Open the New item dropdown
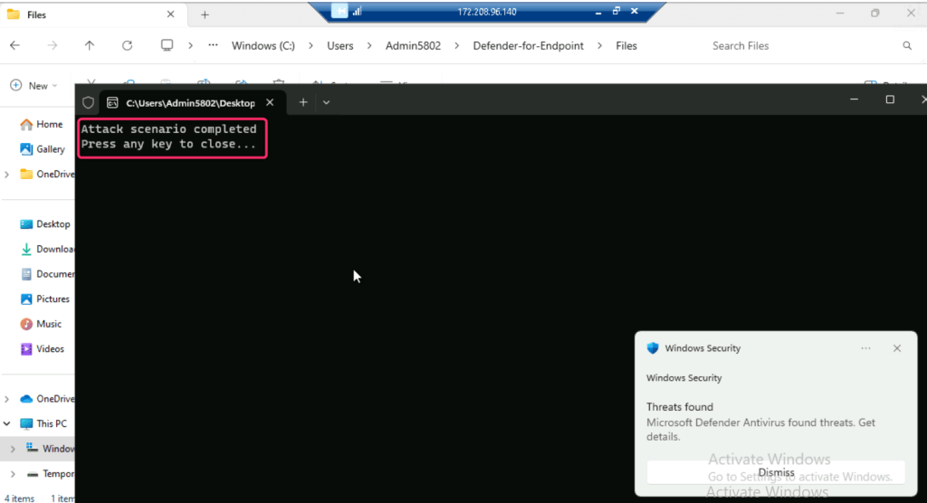The image size is (927, 503). [31, 86]
